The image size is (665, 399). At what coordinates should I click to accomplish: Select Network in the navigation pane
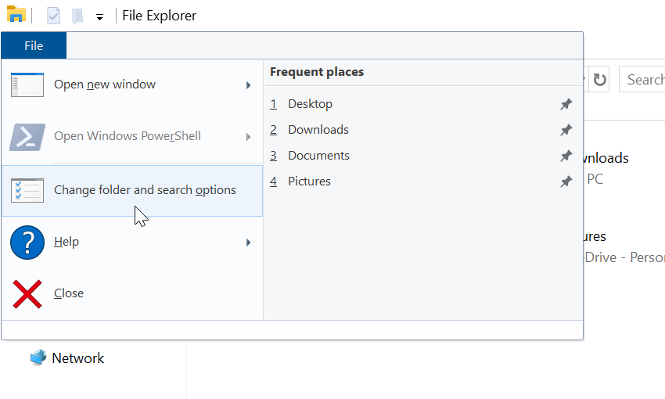[77, 358]
